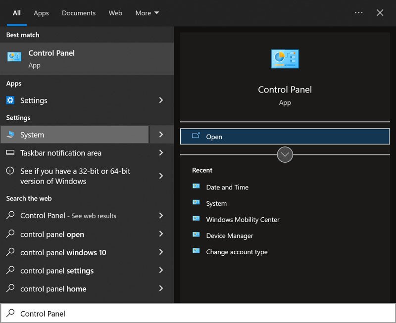Expand the More dropdown in search filters
The height and width of the screenshot is (323, 396).
147,13
